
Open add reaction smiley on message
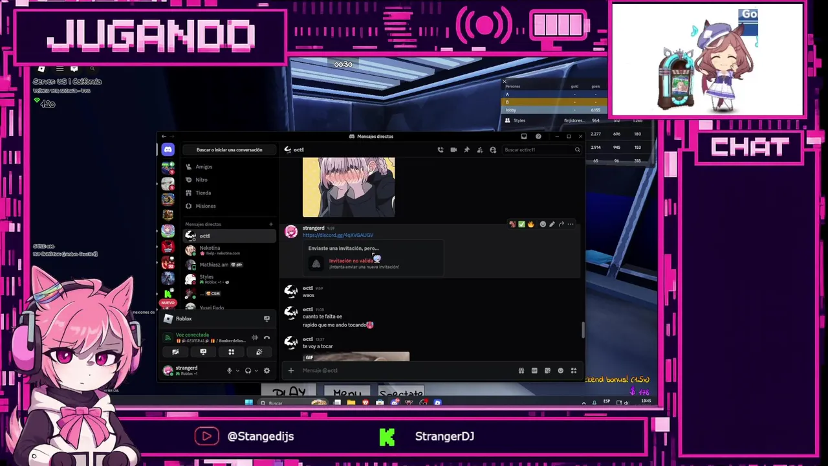coord(543,224)
